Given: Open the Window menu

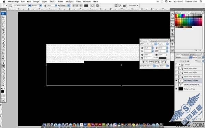Looking at the screenshot, I should tap(87, 2).
